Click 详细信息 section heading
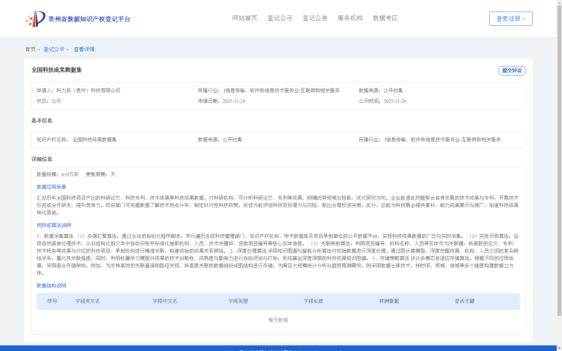This screenshot has height=351, width=562. [x=42, y=159]
